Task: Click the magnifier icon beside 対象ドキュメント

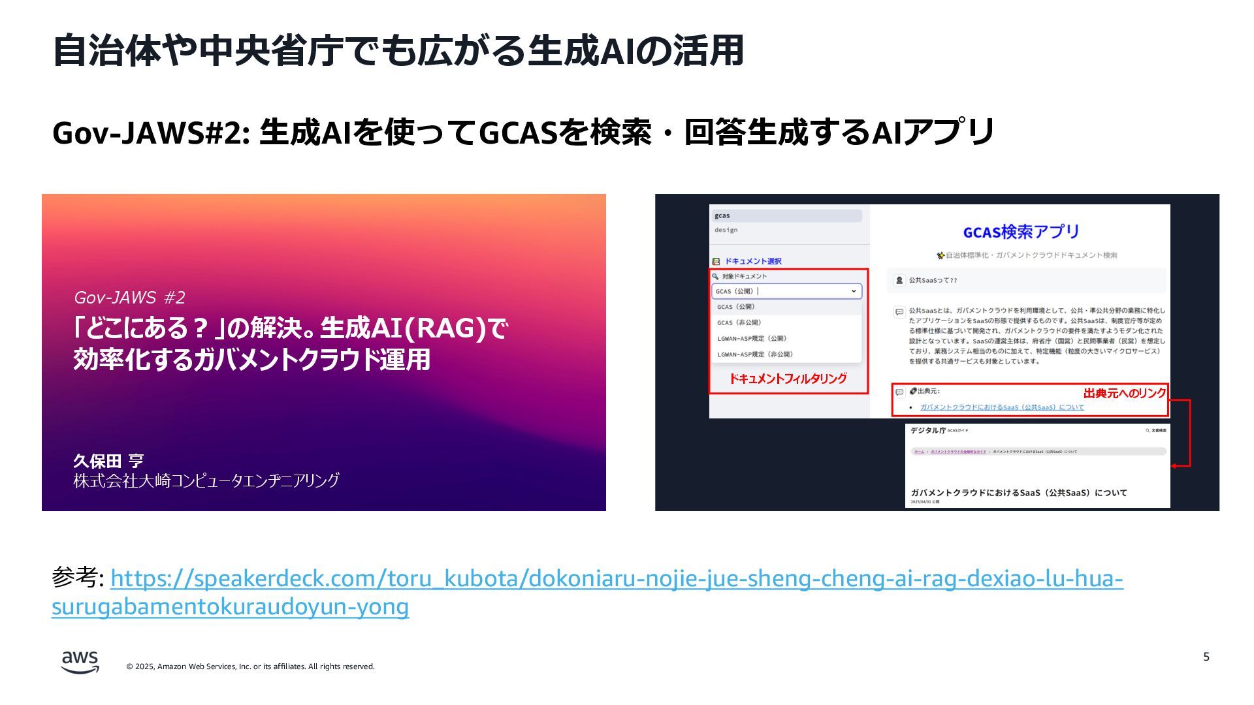Action: coord(716,276)
